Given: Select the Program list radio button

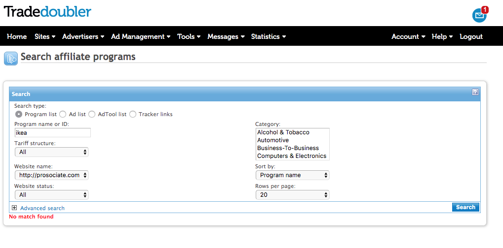Looking at the screenshot, I should (x=19, y=114).
